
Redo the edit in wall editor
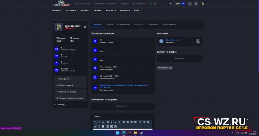tap(99, 122)
